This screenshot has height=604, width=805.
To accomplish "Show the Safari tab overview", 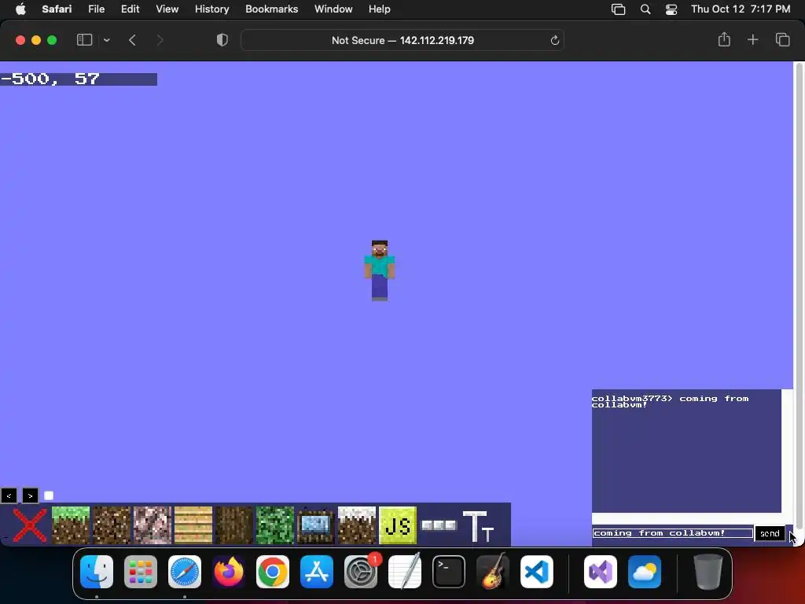I will pyautogui.click(x=782, y=39).
